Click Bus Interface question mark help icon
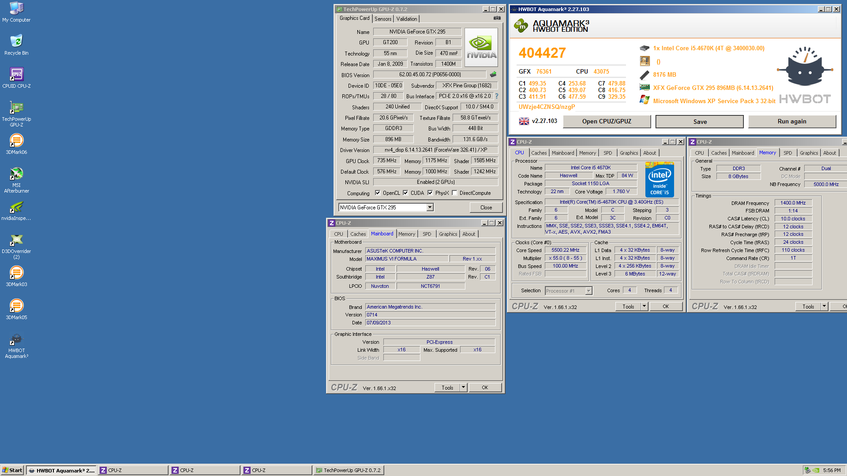847x476 pixels. point(497,96)
